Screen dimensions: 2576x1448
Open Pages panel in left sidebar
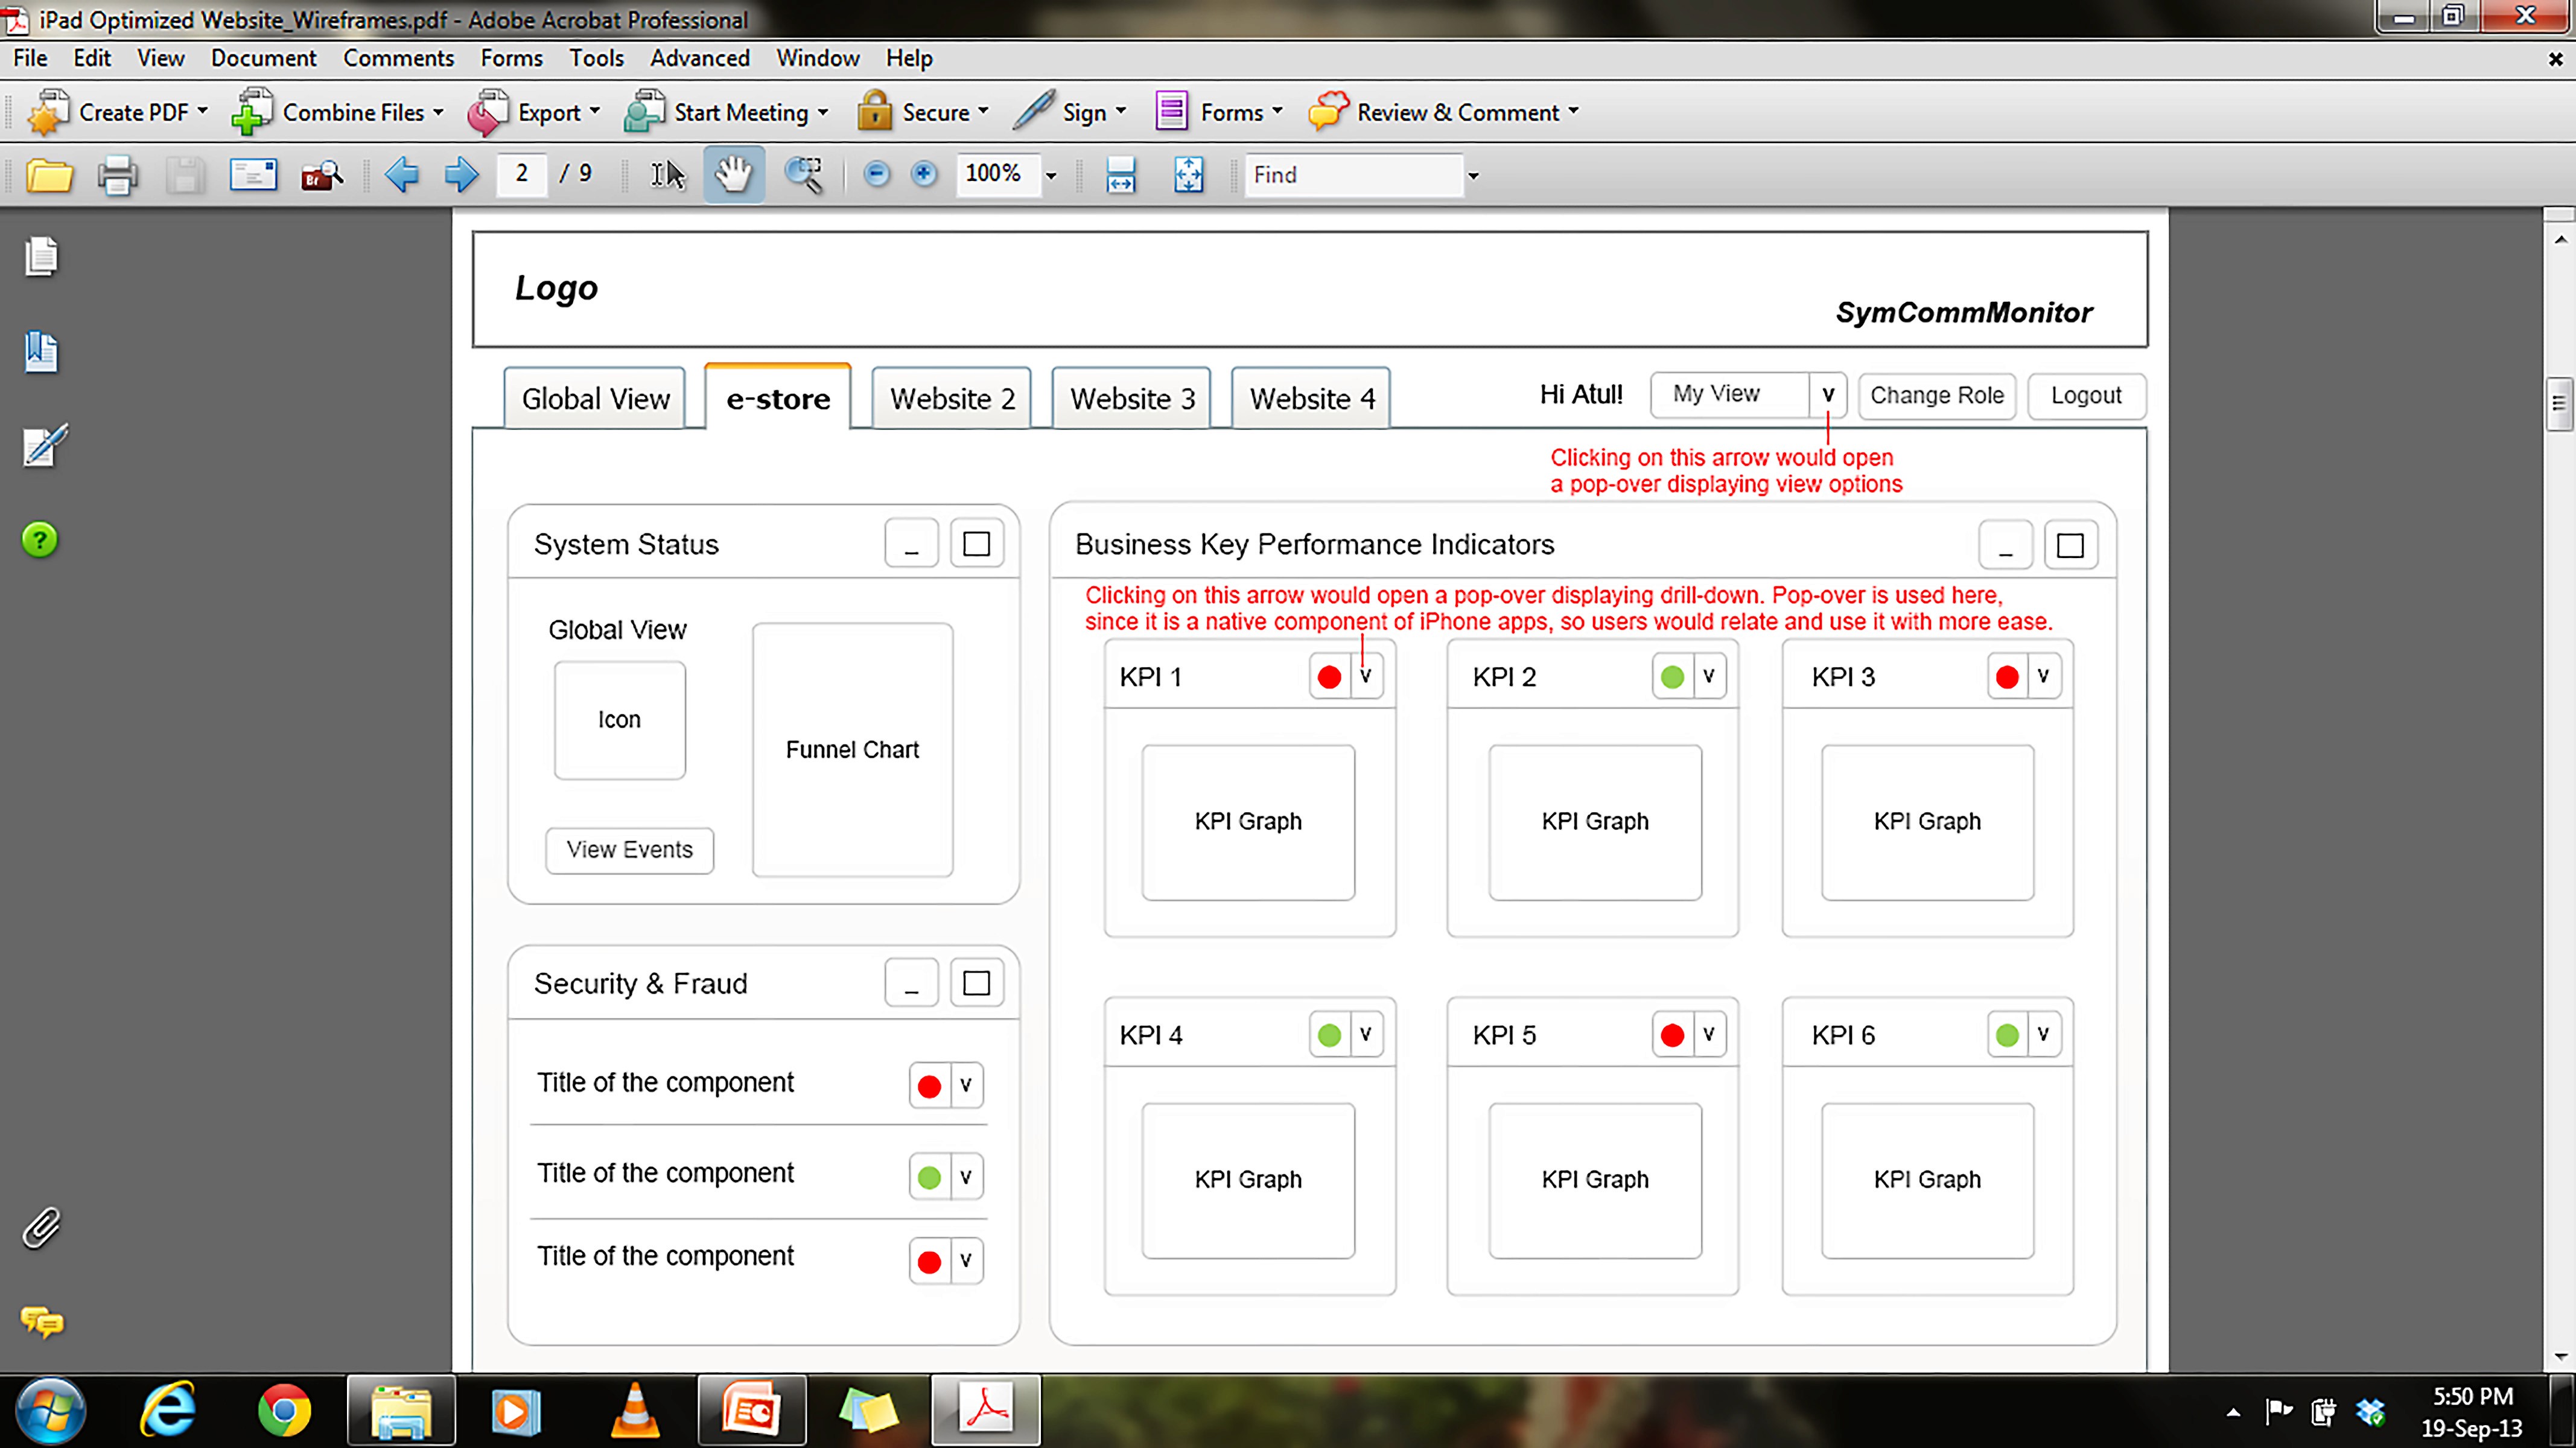41,257
